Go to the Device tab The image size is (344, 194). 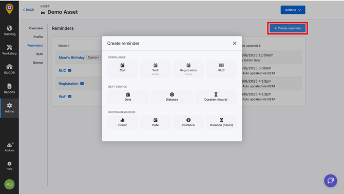tap(37, 63)
